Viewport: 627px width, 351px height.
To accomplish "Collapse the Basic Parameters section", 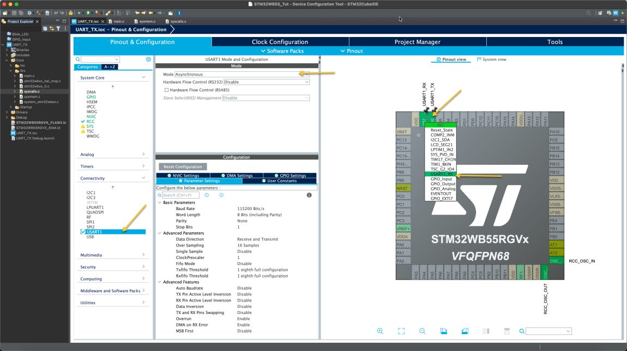I will pos(159,202).
